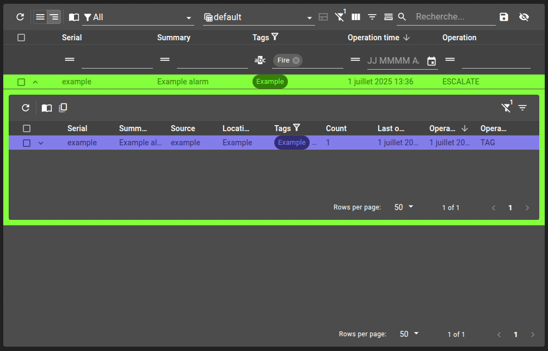This screenshot has width=548, height=351.
Task: Sort by Summary column in main table
Action: coord(174,38)
